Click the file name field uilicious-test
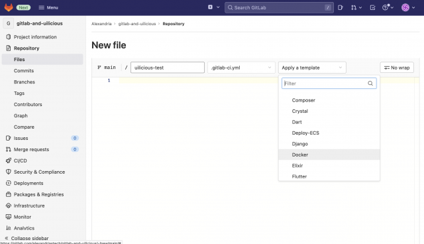424x244 pixels. (x=168, y=68)
